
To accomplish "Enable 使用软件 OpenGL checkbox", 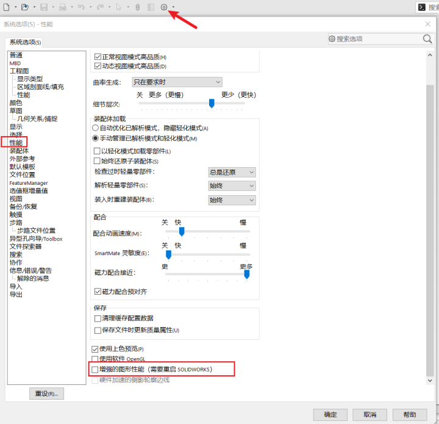I will tap(95, 359).
